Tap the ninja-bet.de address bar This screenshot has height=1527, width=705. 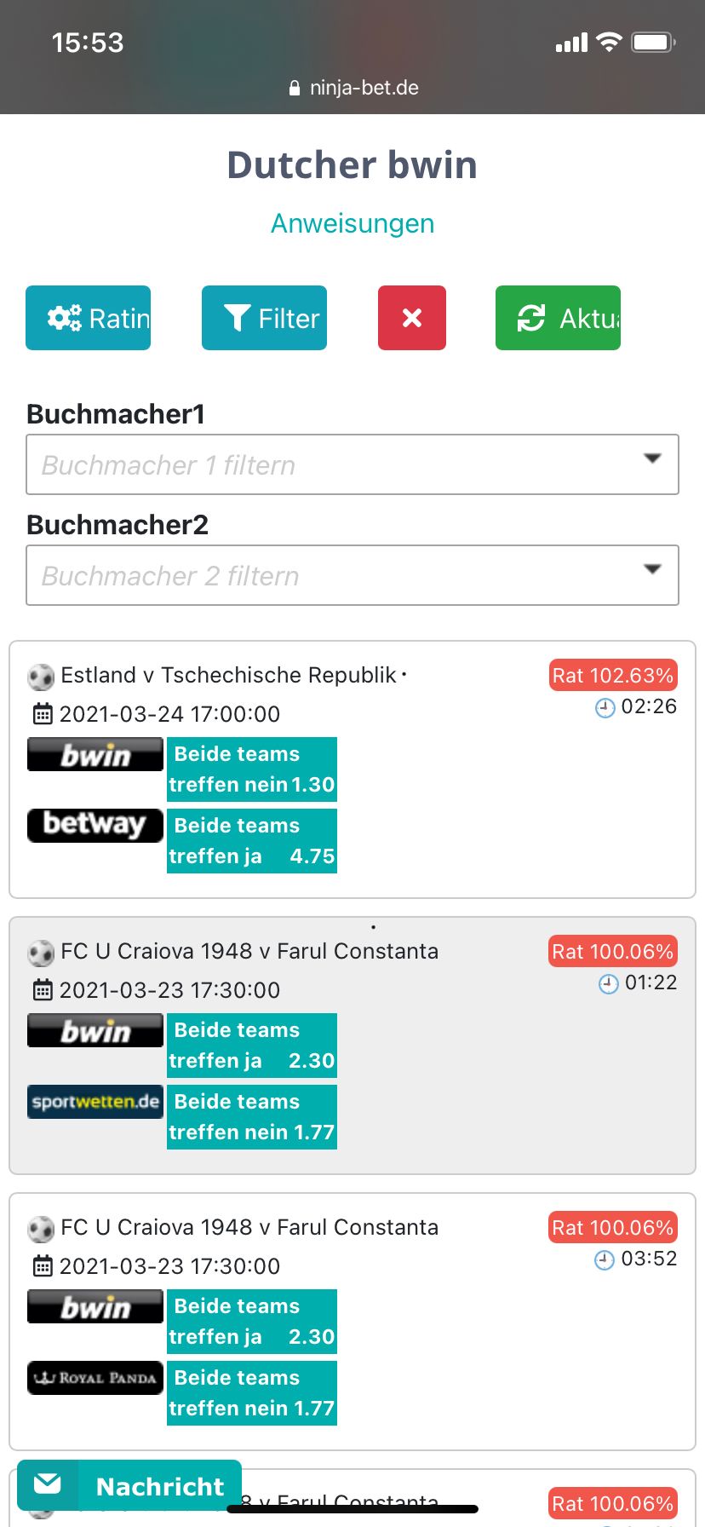[352, 88]
